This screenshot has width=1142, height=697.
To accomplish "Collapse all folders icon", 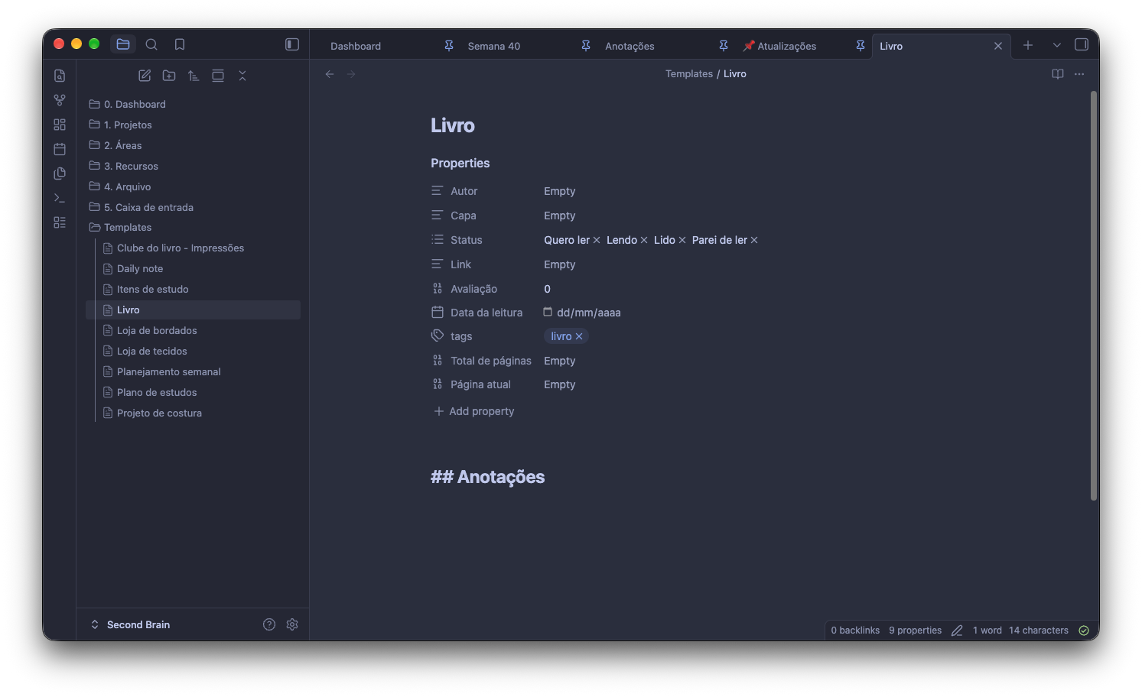I will tap(242, 76).
